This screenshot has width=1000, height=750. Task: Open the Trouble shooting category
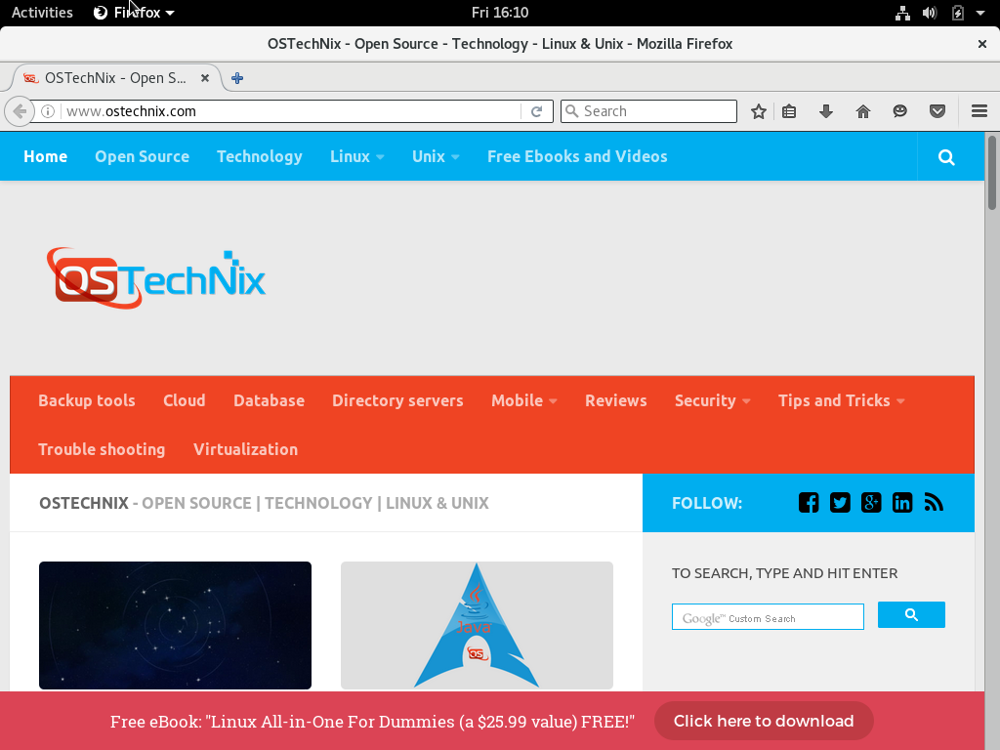pos(102,449)
